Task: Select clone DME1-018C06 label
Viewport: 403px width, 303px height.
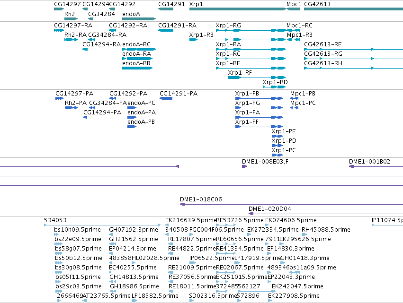Action: (201, 199)
